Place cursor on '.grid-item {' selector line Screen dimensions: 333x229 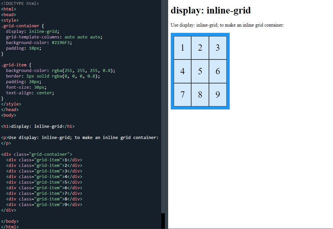(x=16, y=65)
